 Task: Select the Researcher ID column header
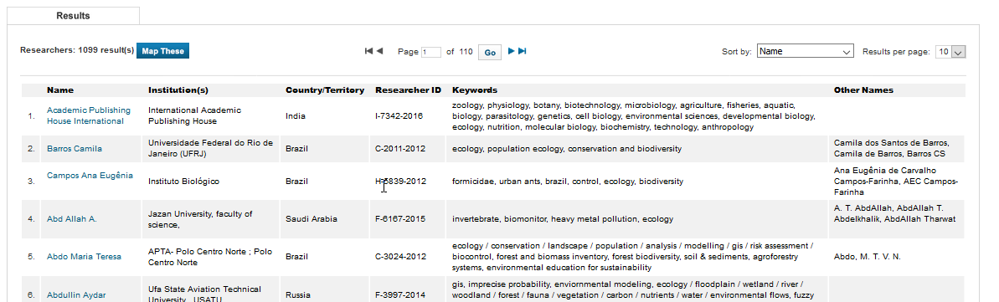click(409, 90)
